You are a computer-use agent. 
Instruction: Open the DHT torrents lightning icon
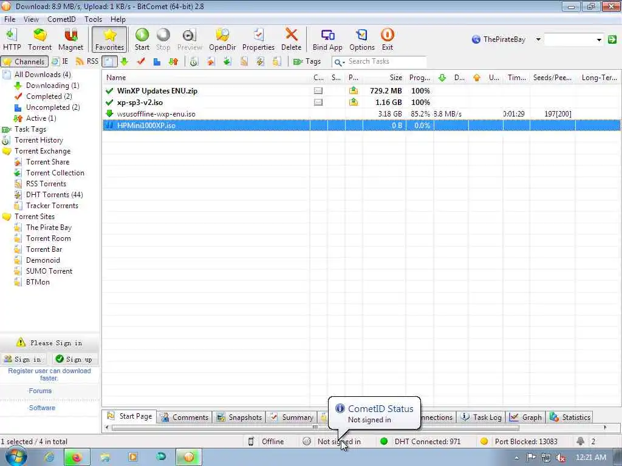[x=260, y=61]
